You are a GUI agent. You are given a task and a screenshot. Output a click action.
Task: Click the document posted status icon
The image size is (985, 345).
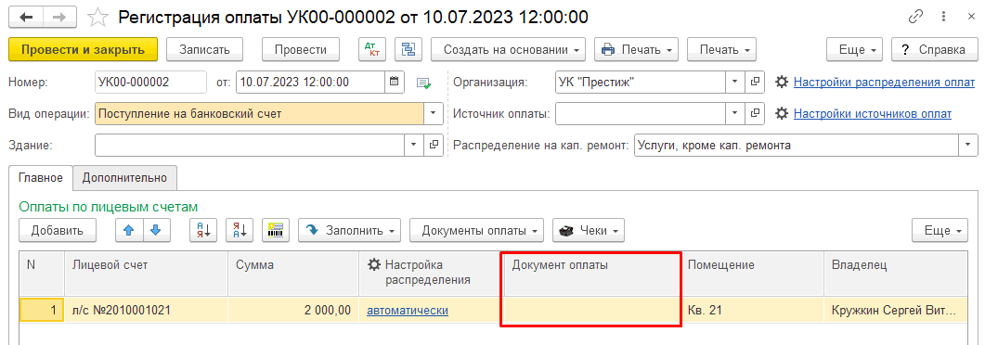pos(423,83)
